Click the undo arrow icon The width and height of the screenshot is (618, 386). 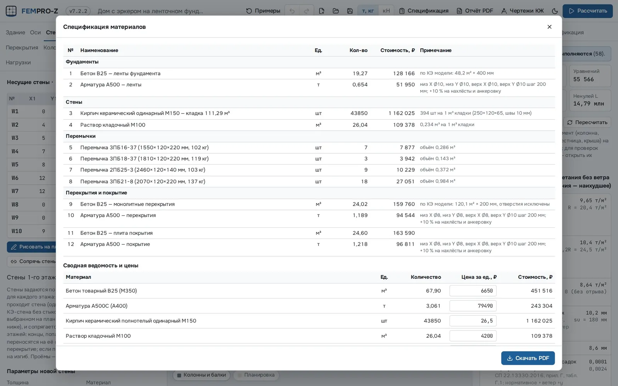click(x=292, y=11)
